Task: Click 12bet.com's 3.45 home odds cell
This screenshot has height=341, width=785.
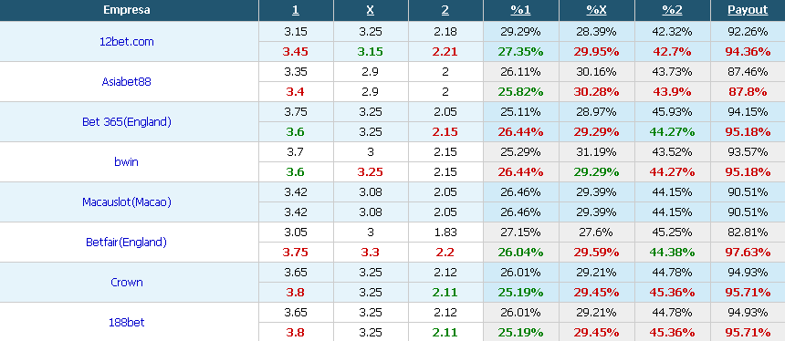Action: [296, 51]
